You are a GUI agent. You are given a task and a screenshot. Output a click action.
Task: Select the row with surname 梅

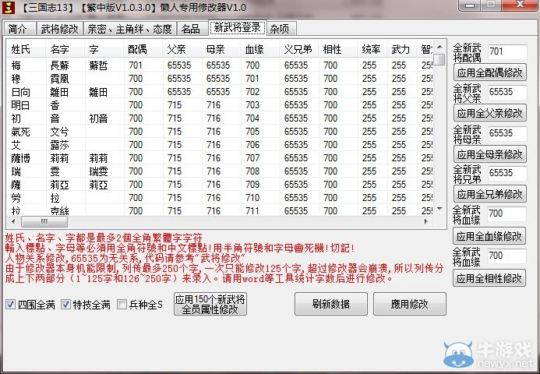221,65
